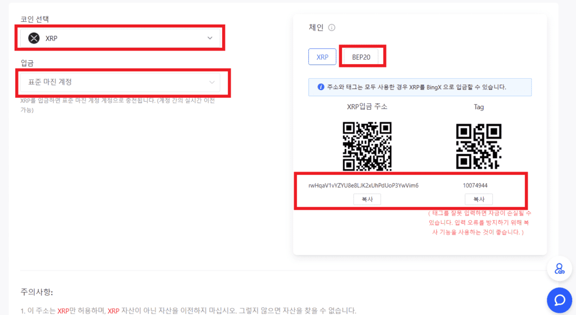The height and width of the screenshot is (315, 576).
Task: Click the banner text mentioning BingX
Action: [417, 87]
